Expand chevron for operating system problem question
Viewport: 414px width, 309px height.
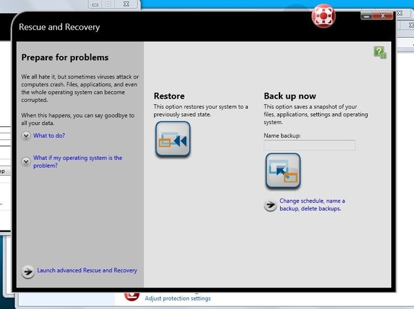click(x=26, y=161)
